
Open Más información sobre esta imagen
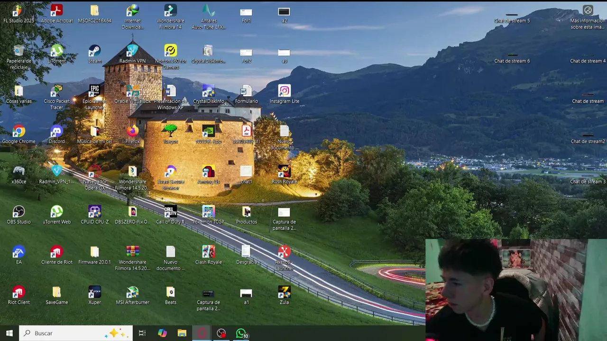[588, 10]
